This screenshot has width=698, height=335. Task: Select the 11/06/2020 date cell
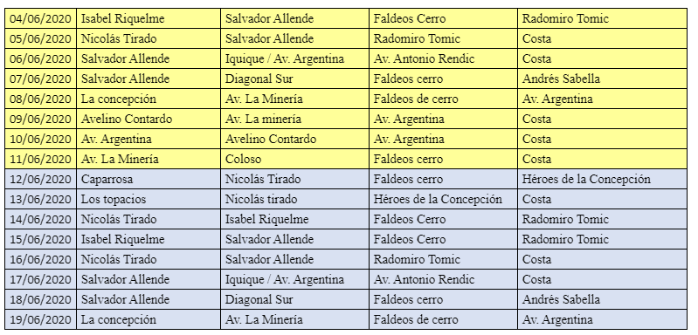tap(40, 159)
